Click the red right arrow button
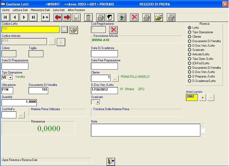The width and height of the screenshot is (229, 166). point(67,17)
